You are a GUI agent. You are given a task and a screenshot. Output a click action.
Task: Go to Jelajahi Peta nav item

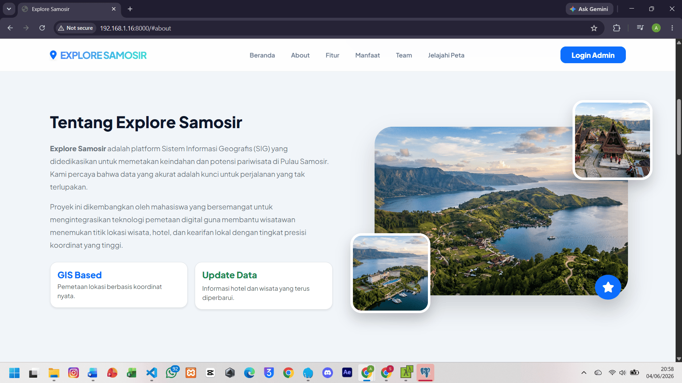coord(446,55)
